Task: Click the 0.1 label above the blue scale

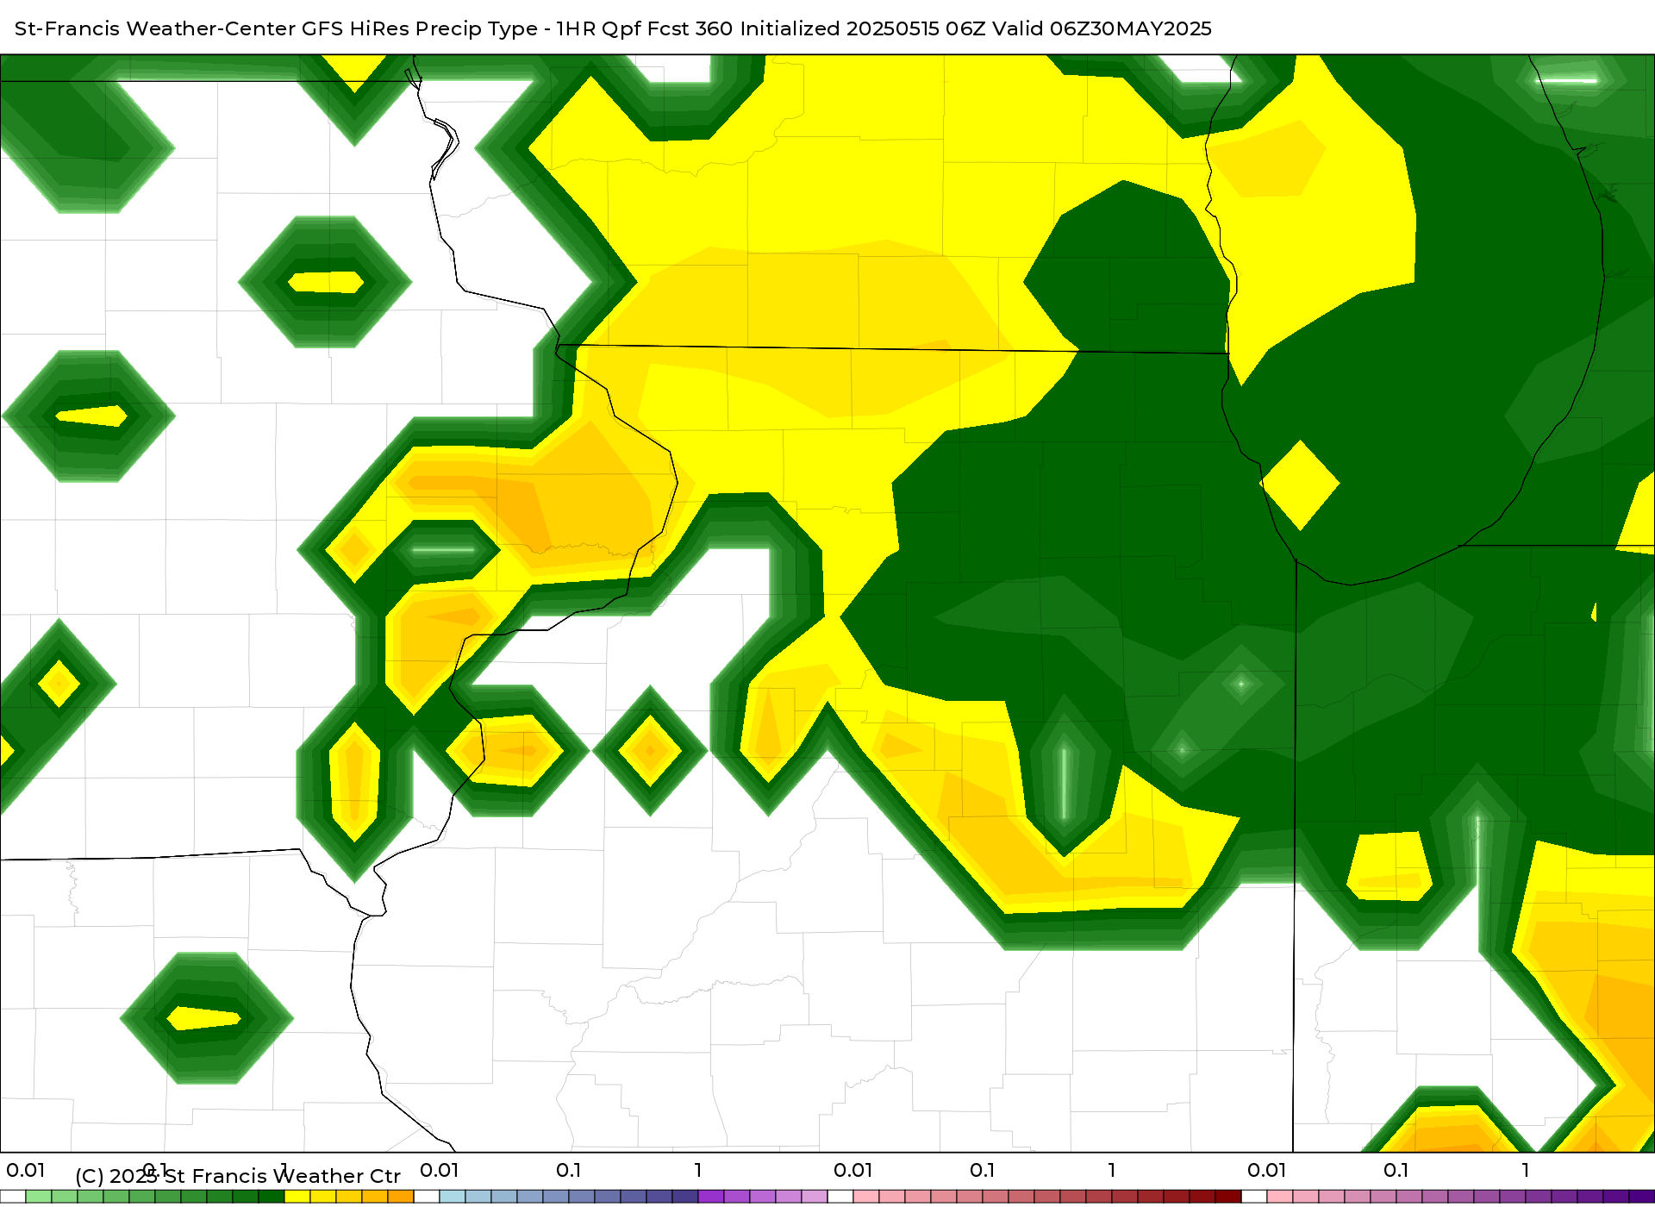Action: (x=569, y=1170)
